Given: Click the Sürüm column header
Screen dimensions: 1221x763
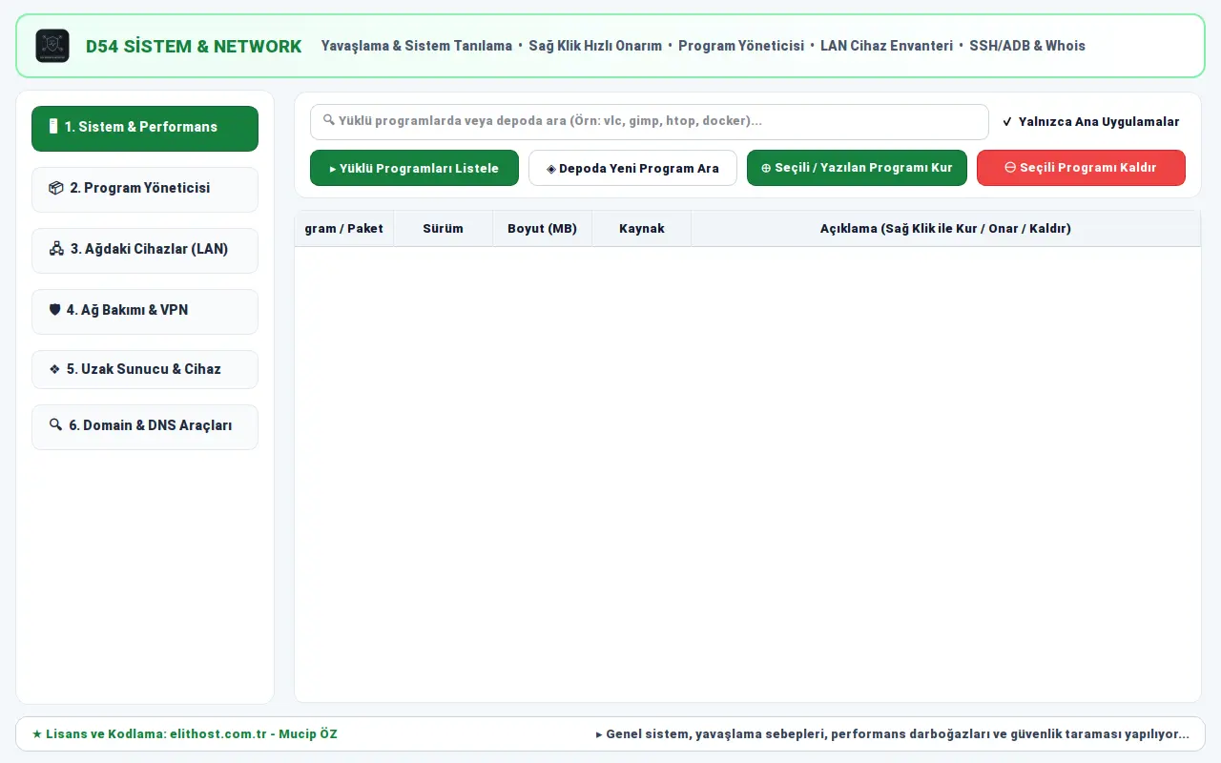Looking at the screenshot, I should [444, 229].
